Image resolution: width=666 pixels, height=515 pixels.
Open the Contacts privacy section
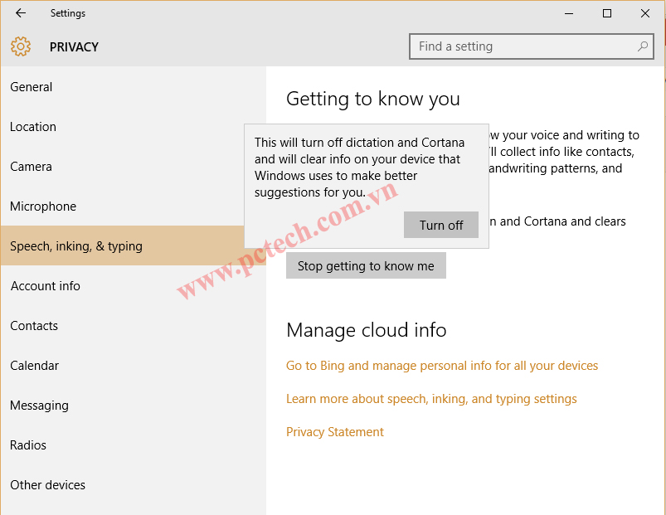click(34, 325)
